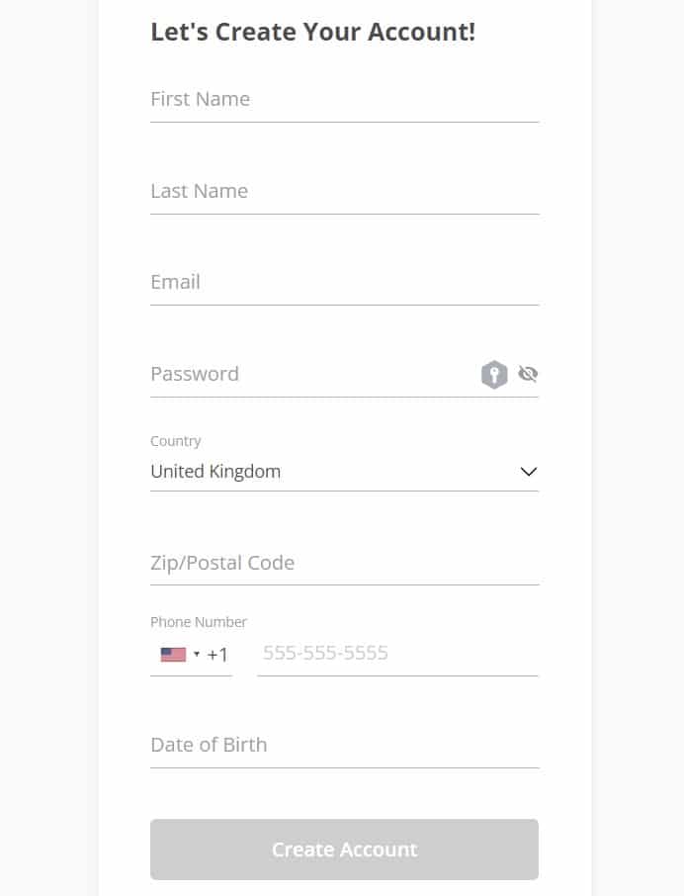
Task: Focus the First Name field
Action: click(x=344, y=100)
